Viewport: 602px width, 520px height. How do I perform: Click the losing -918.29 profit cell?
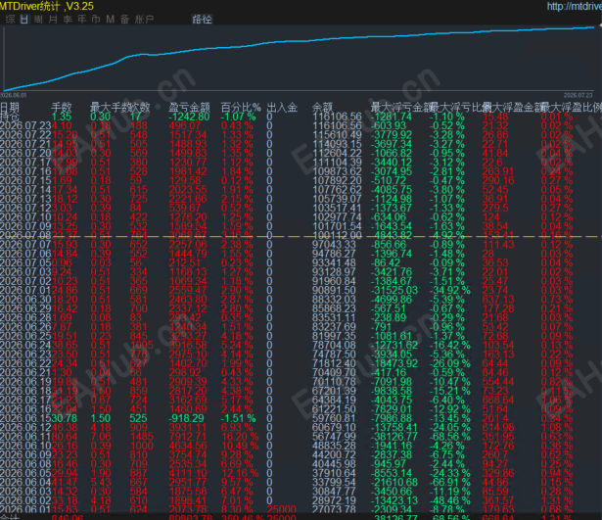(188, 418)
